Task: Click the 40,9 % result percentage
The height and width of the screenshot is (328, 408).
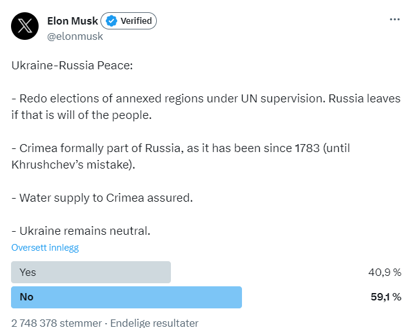Action: (x=385, y=272)
